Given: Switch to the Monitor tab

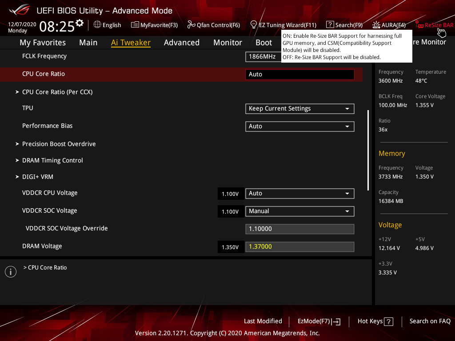Looking at the screenshot, I should pyautogui.click(x=227, y=42).
